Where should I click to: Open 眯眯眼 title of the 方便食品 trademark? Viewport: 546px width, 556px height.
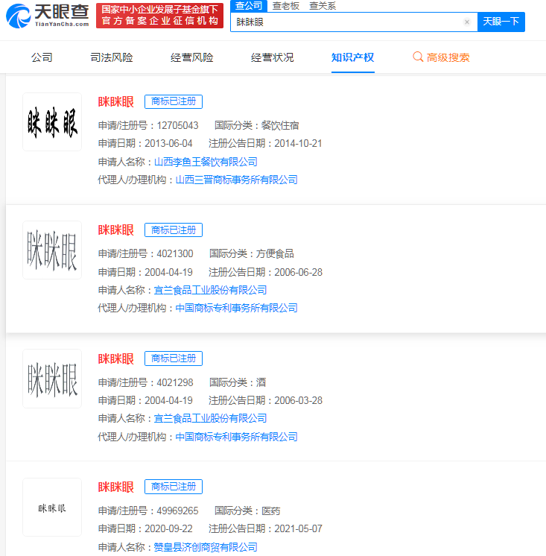click(116, 230)
